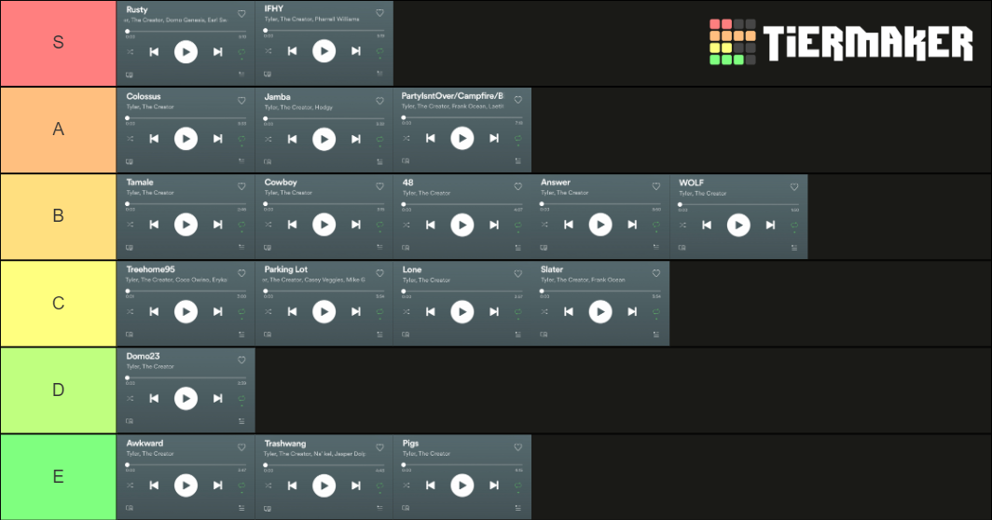Skip next on the Trashwang card

point(356,486)
